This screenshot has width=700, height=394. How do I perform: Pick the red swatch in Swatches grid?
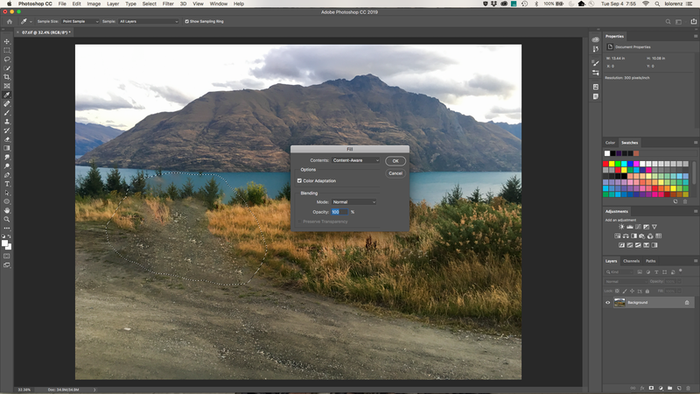605,164
